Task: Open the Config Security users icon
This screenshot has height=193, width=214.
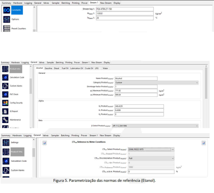Action: click(x=5, y=103)
